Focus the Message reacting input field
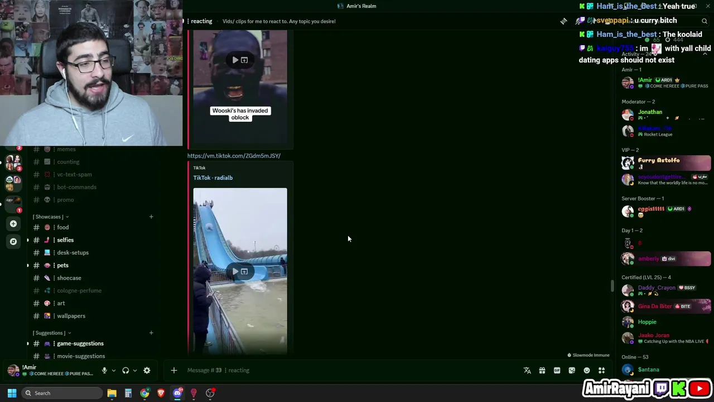The width and height of the screenshot is (714, 402). 351,370
